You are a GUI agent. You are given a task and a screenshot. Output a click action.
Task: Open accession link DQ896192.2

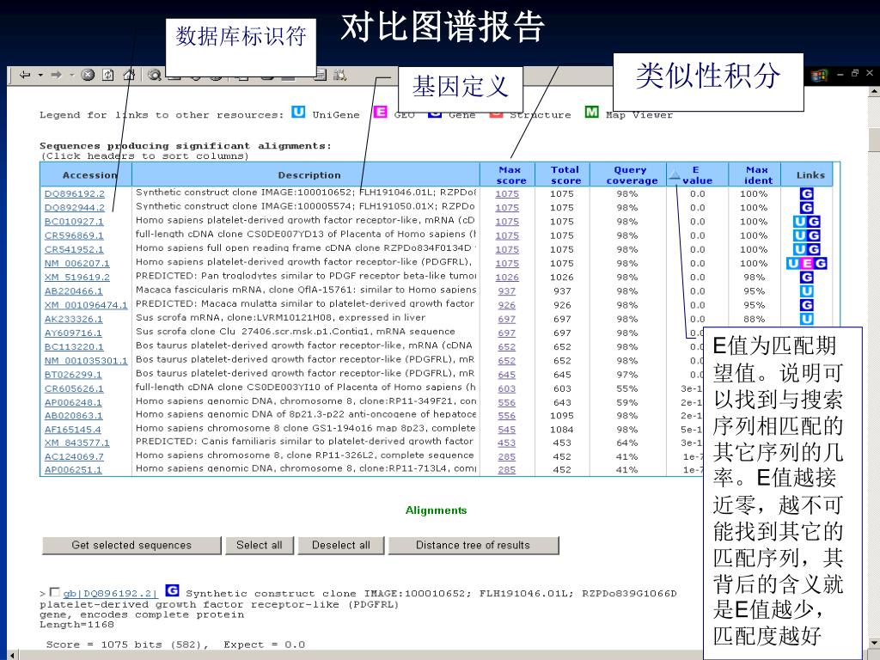coord(75,193)
